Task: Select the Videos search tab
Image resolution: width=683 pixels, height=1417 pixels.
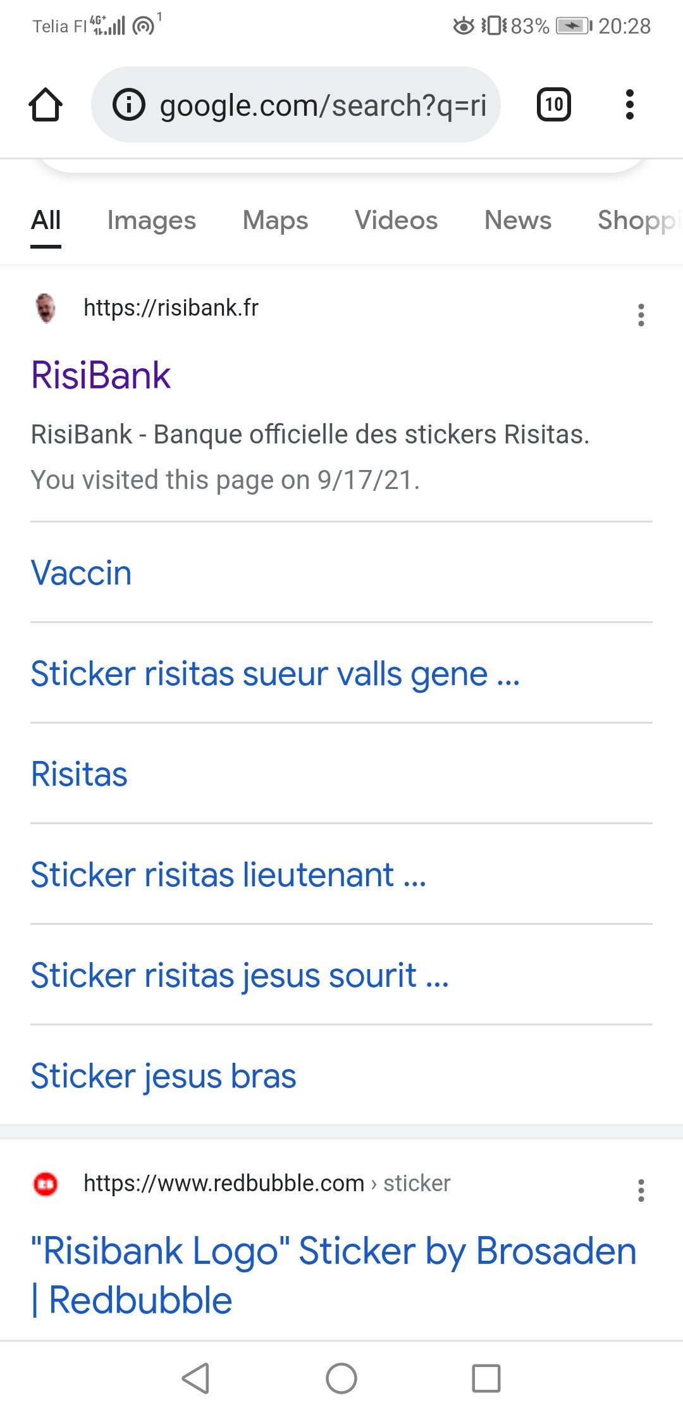Action: [x=396, y=220]
